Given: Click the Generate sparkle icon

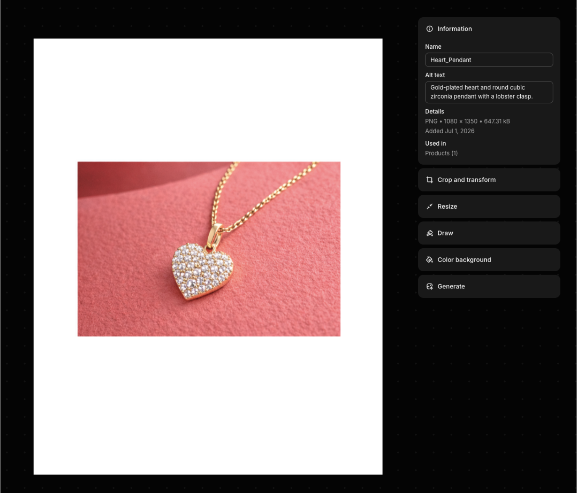Looking at the screenshot, I should pyautogui.click(x=429, y=286).
